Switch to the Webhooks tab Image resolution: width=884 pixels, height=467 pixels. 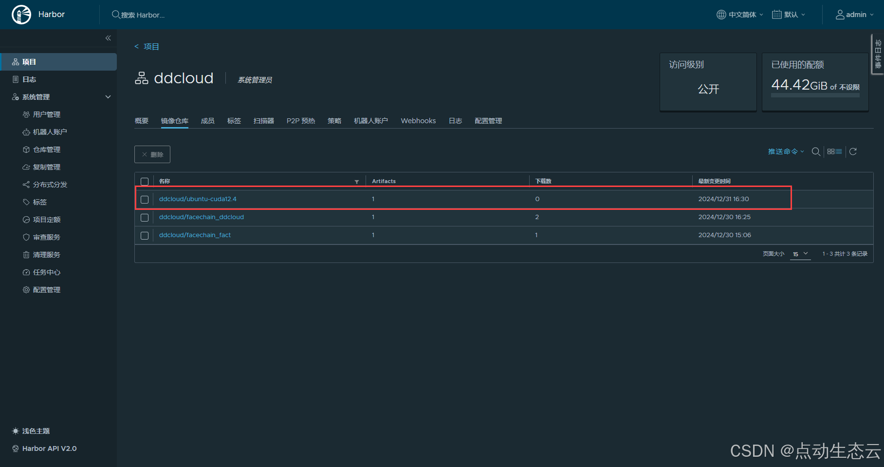coord(418,121)
